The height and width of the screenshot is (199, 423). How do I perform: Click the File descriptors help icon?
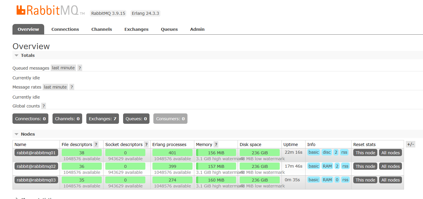click(96, 144)
